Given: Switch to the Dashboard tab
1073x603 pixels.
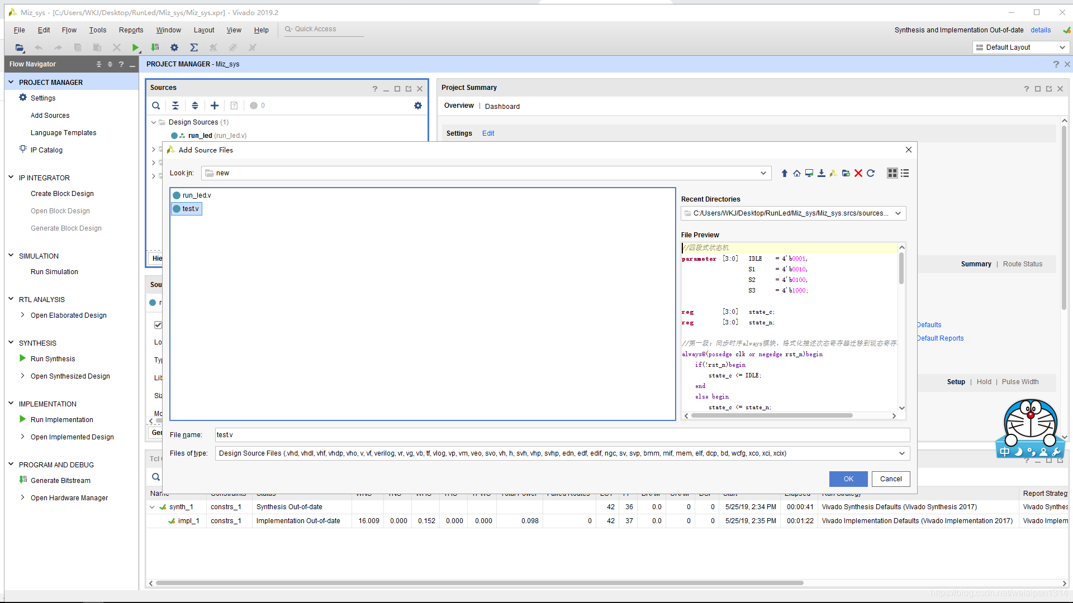Looking at the screenshot, I should [502, 106].
